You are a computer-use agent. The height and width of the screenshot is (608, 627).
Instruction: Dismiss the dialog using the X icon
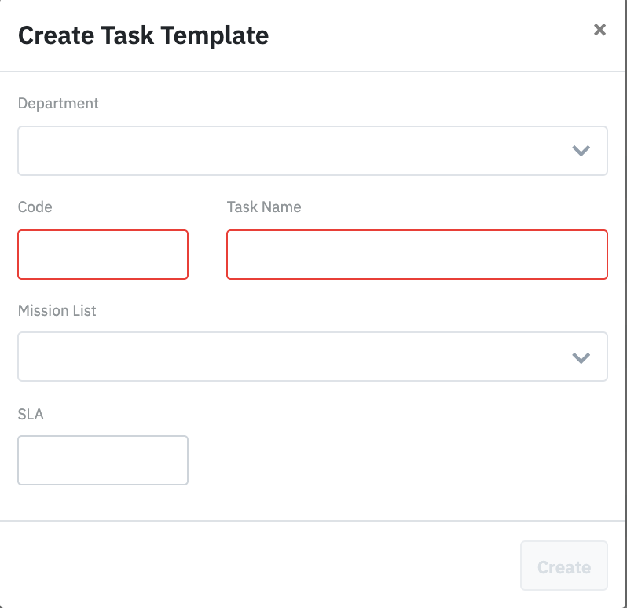click(599, 30)
